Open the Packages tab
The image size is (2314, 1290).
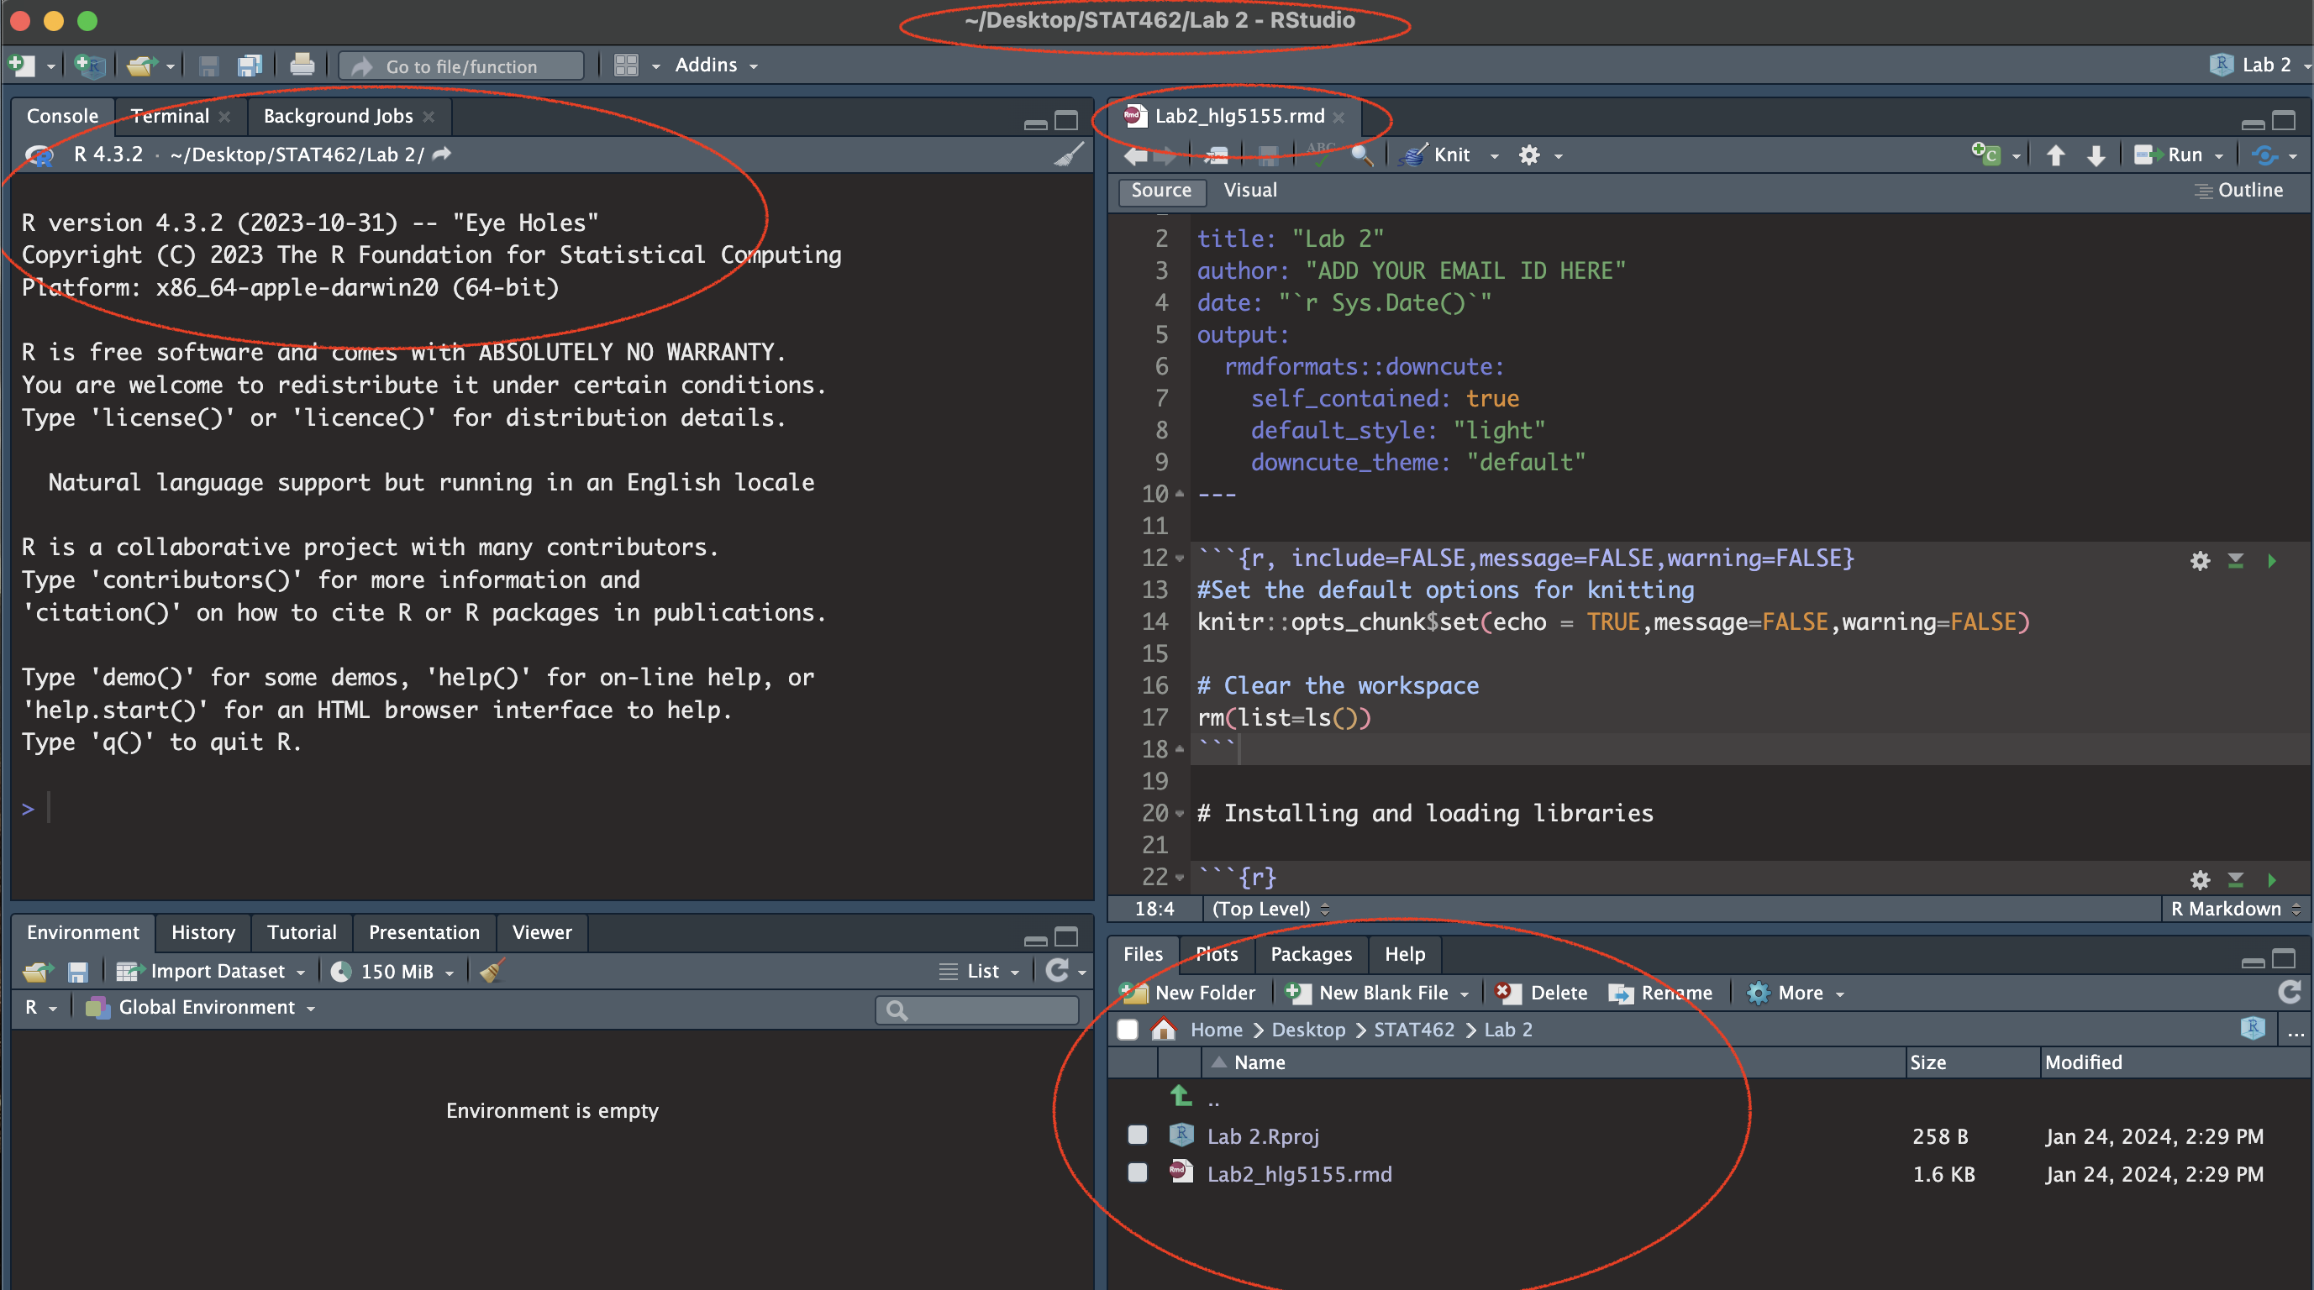click(1311, 953)
